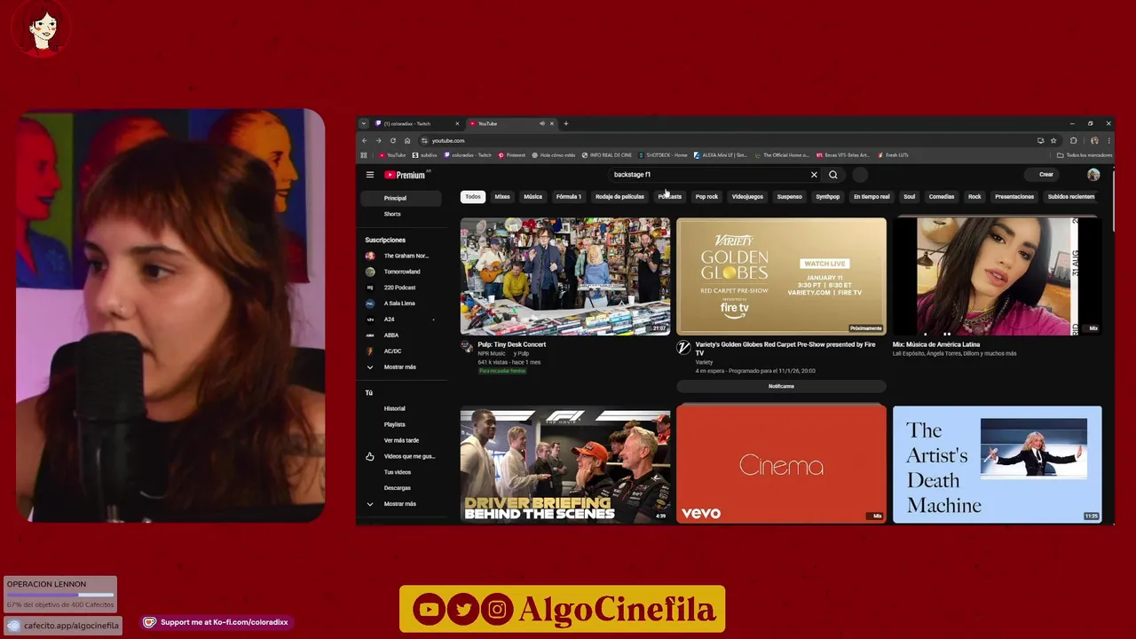
Task: Click the browser forward arrow
Action: (x=378, y=140)
